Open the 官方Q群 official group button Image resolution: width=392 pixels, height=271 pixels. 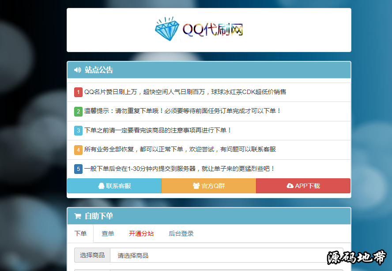209,186
